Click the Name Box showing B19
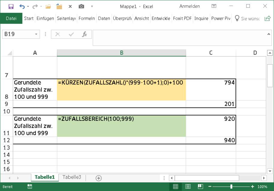Image resolution: width=274 pixels, height=191 pixels. (18, 34)
